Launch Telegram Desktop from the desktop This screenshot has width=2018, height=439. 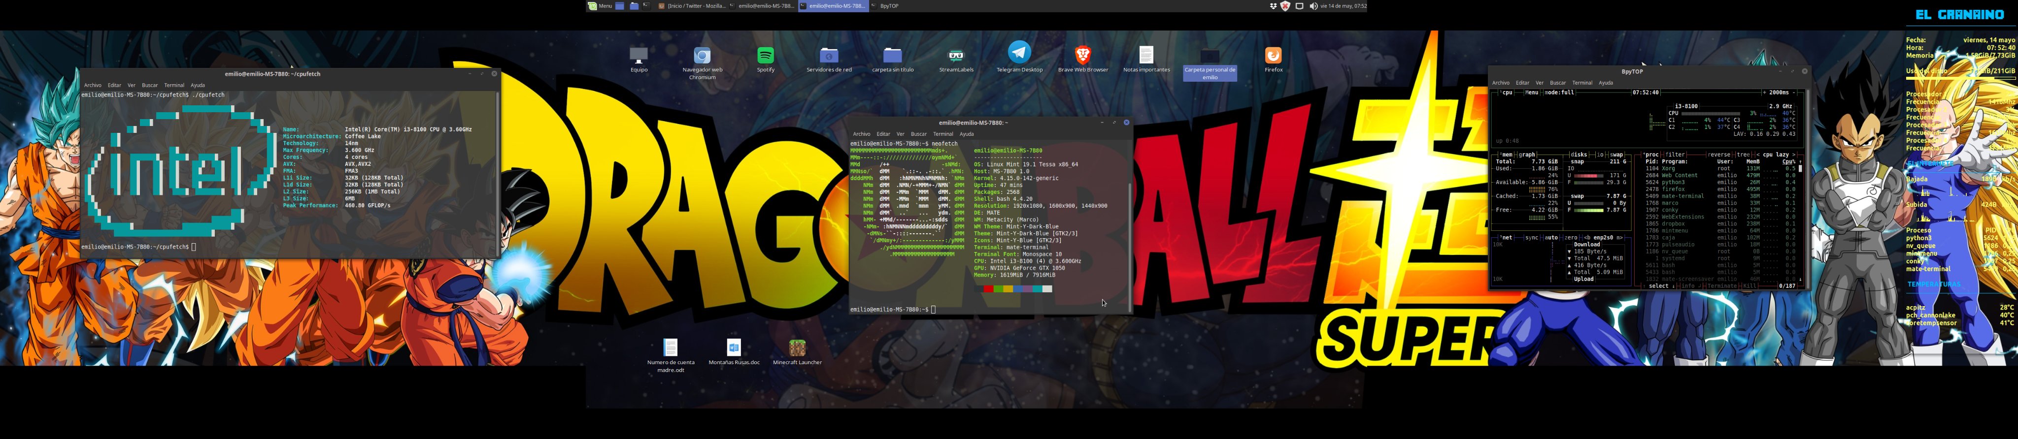[1018, 54]
